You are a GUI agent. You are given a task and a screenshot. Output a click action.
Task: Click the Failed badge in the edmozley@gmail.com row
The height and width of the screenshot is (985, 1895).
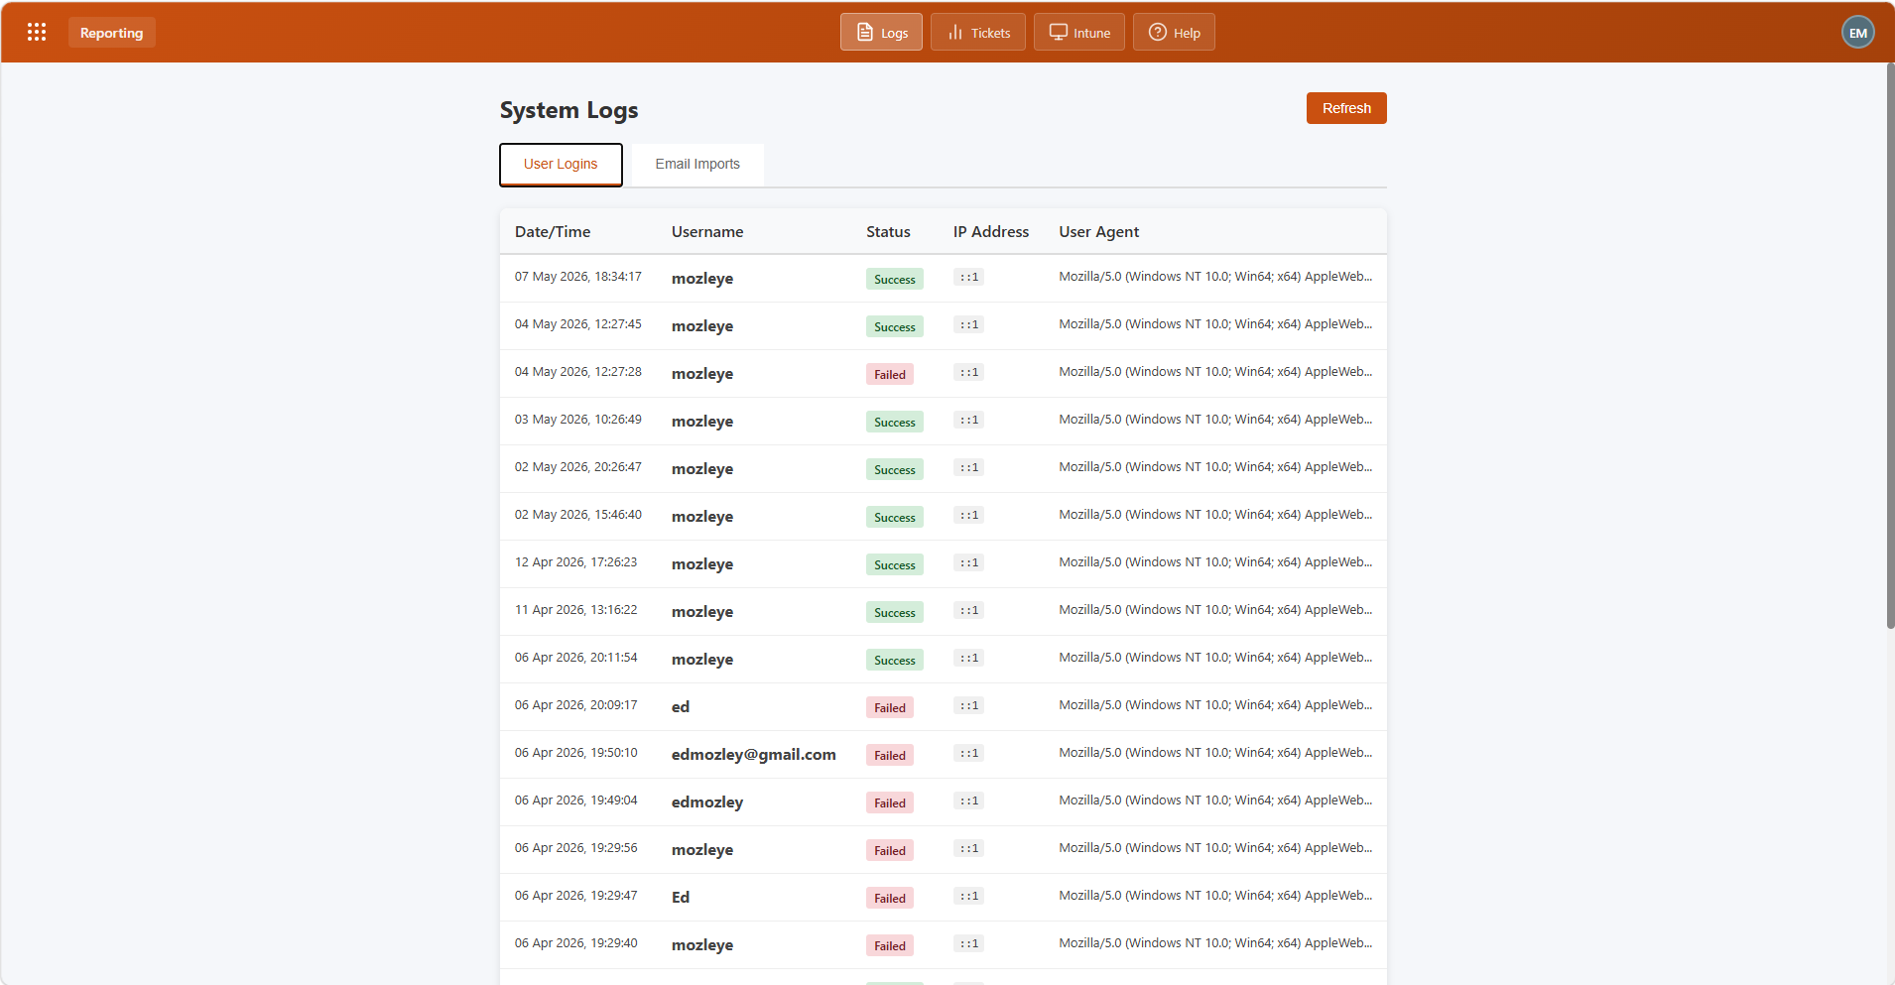(890, 755)
